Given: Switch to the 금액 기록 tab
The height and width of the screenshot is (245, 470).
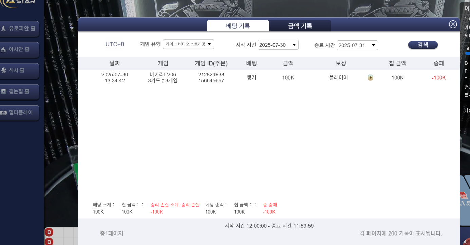Looking at the screenshot, I should [x=300, y=26].
